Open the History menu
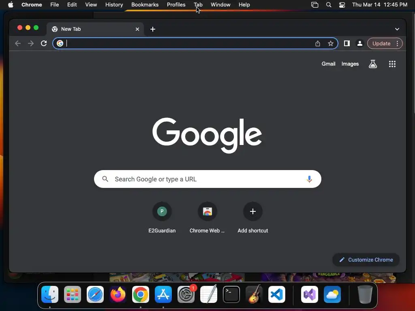The image size is (415, 311). pos(114,5)
